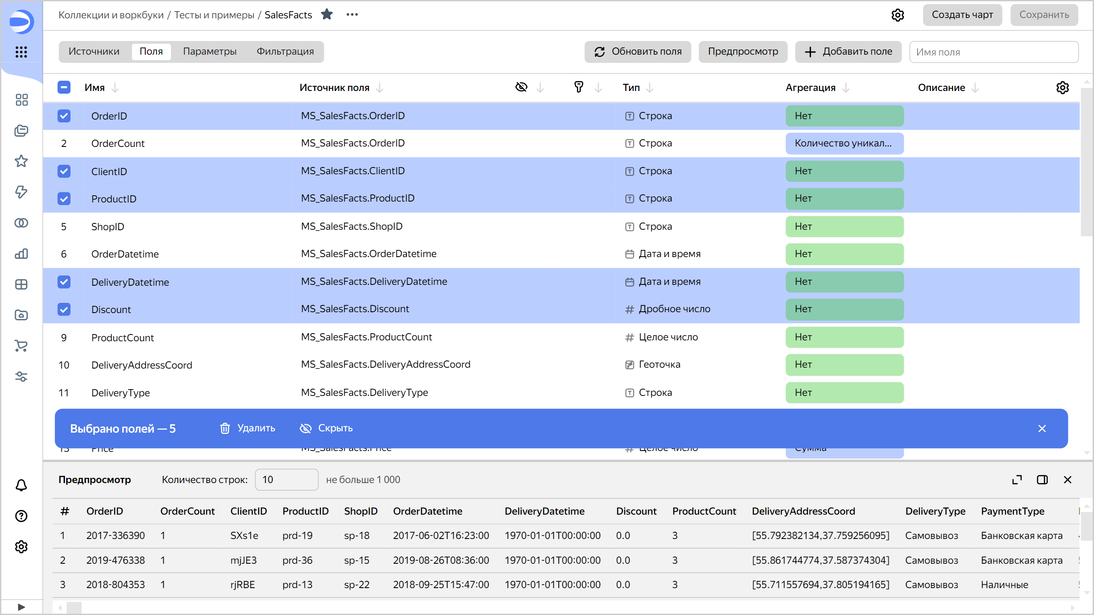This screenshot has width=1094, height=615.
Task: Click the Создать чарт button
Action: (x=962, y=15)
